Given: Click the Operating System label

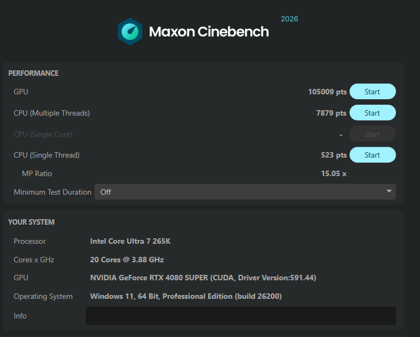Looking at the screenshot, I should click(43, 296).
